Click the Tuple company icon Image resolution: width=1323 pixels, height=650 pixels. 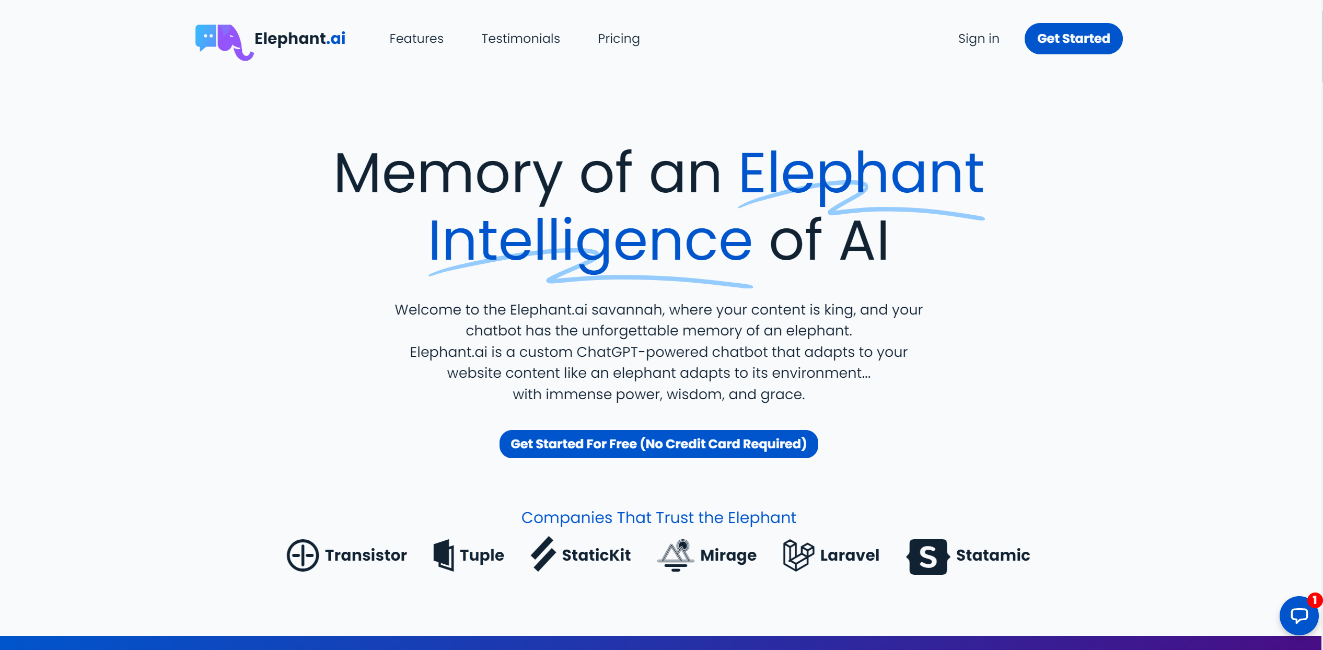442,554
